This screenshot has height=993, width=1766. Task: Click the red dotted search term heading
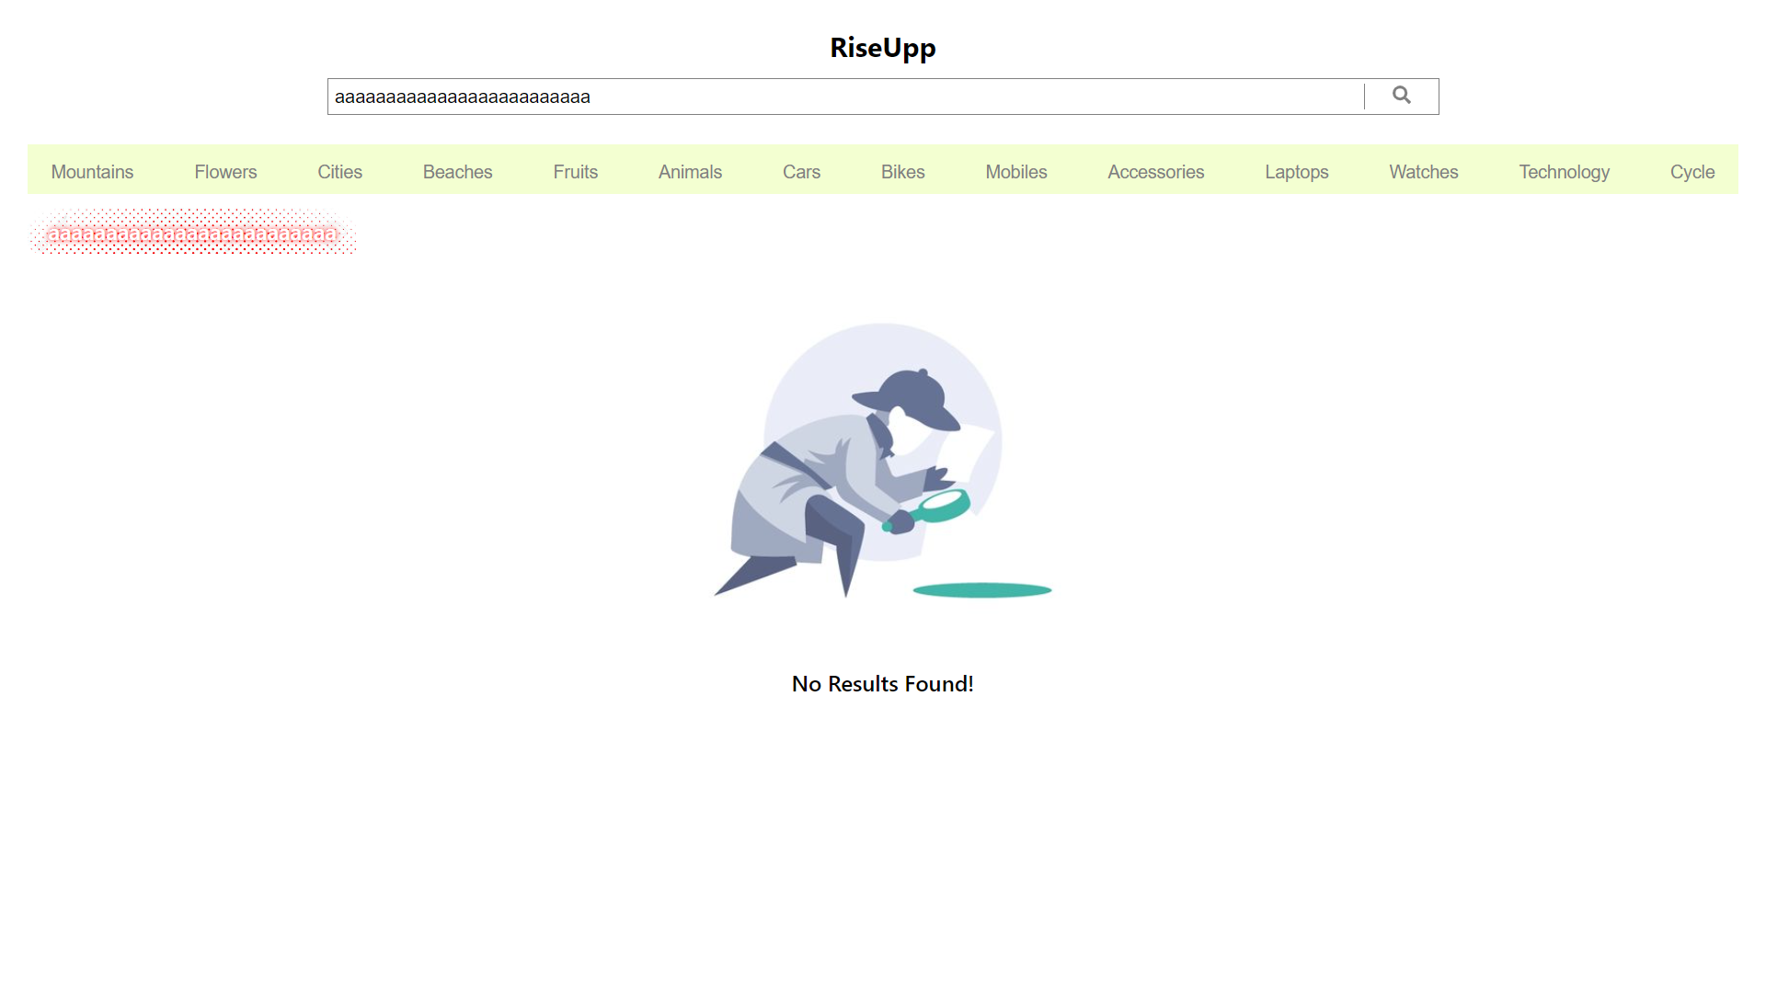[x=192, y=234]
